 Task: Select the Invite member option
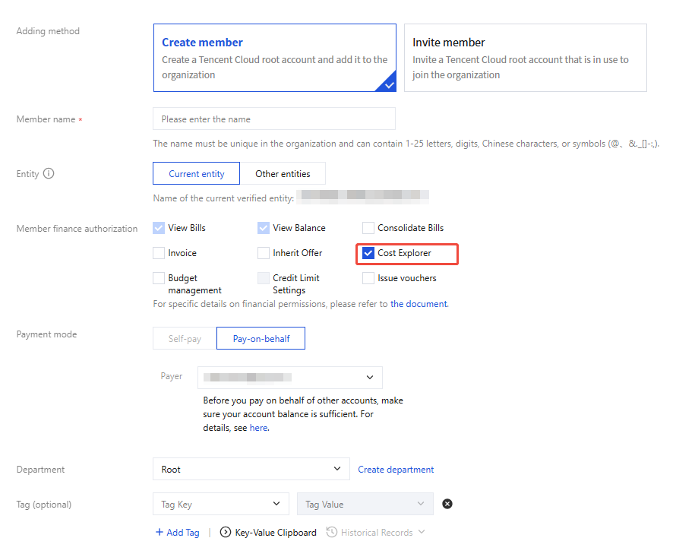pos(525,58)
